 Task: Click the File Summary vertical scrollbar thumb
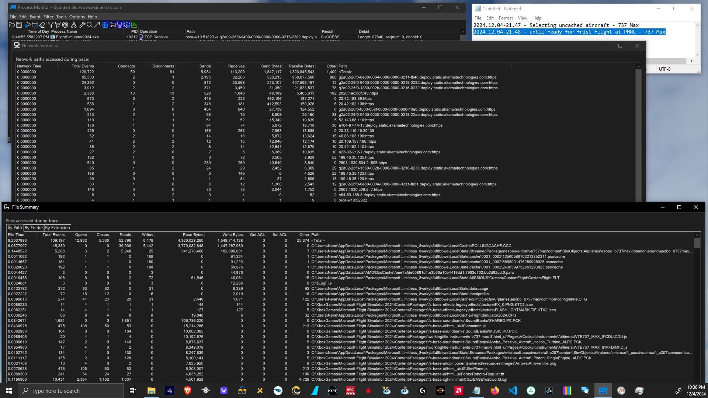pos(697,242)
